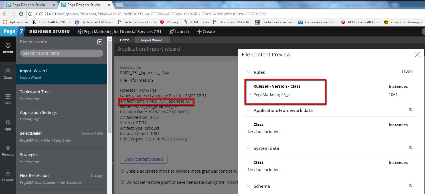Screen dimensions: 425x194
Task: Click Creation Date: 2018-Feb-27 text
Action: point(154,112)
